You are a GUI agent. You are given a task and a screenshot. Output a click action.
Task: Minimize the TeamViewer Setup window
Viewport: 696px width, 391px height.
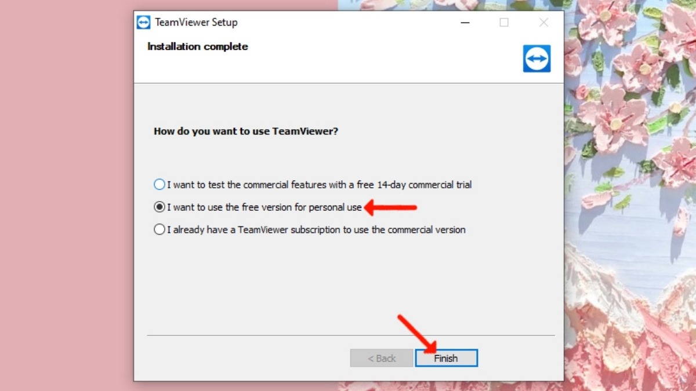[465, 23]
